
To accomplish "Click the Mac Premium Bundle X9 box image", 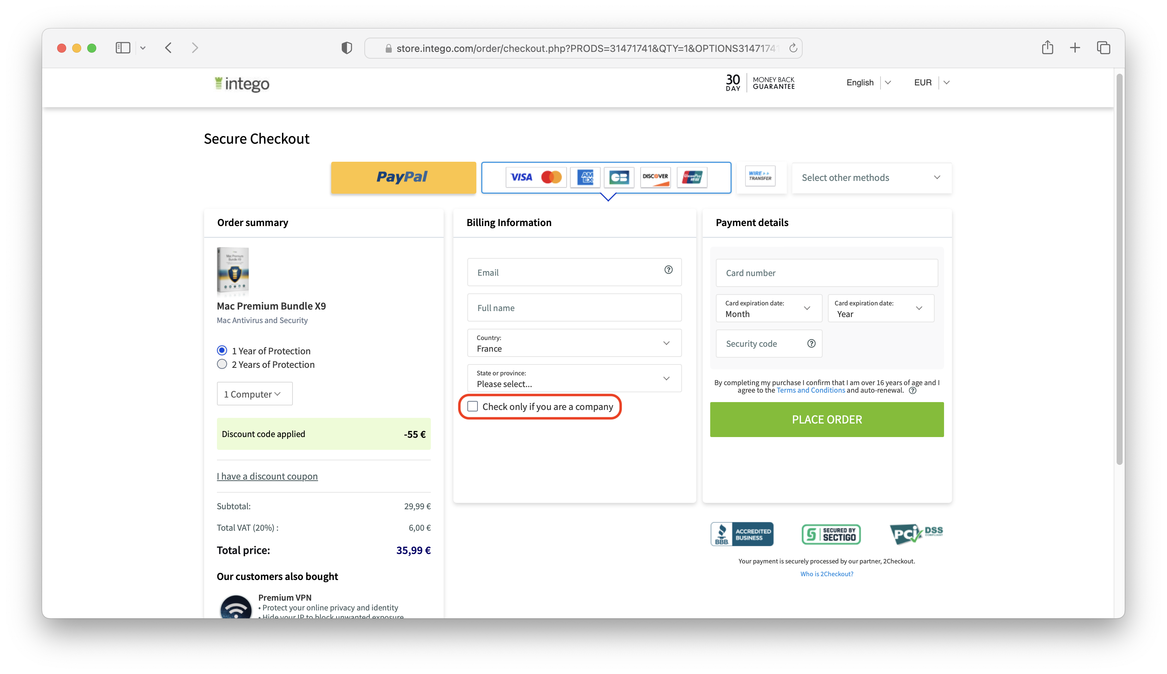I will pos(233,271).
